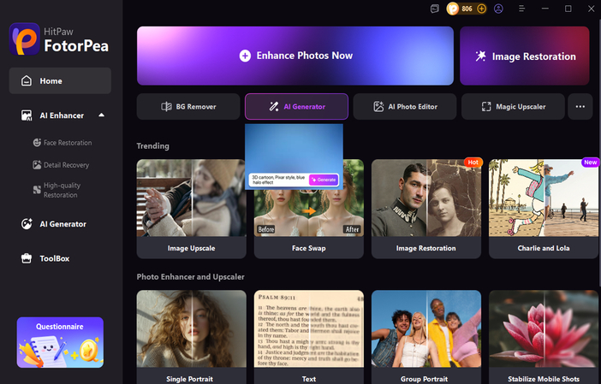The width and height of the screenshot is (601, 384).
Task: Click the Hot badge on Image Restoration
Action: pyautogui.click(x=473, y=162)
